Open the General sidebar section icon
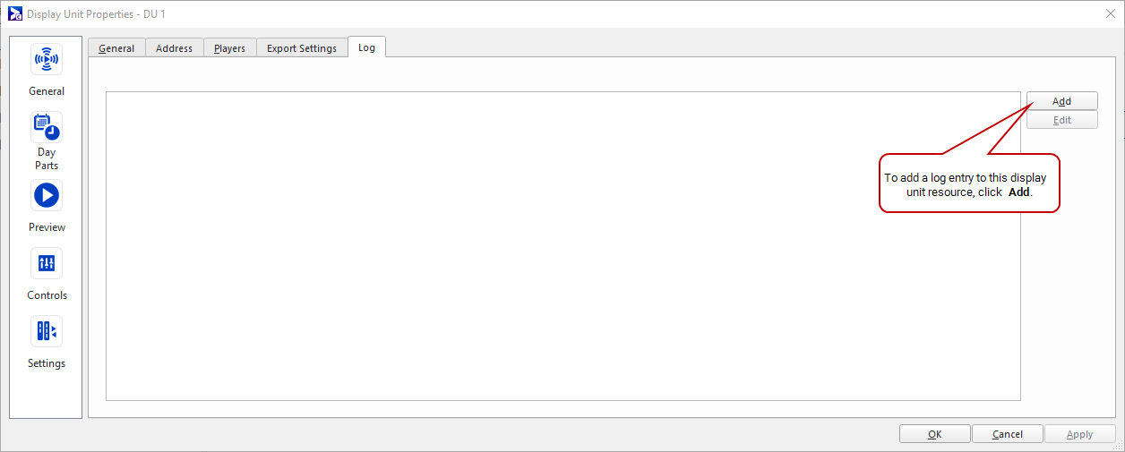Viewport: 1125px width, 452px height. coord(47,60)
